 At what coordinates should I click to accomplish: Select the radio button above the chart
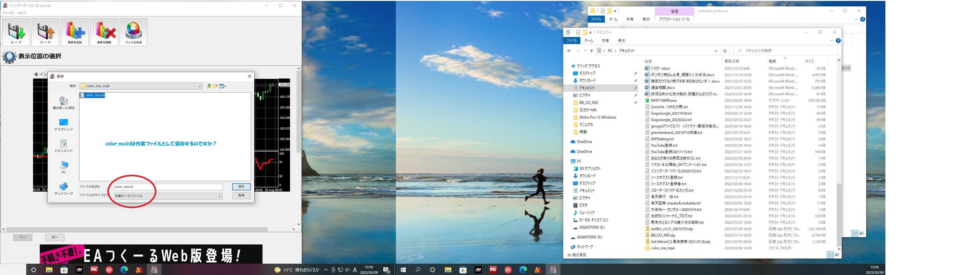coord(36,75)
